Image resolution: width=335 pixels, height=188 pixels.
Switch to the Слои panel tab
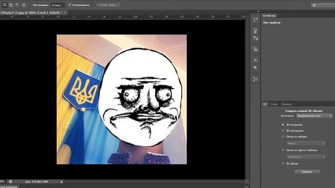point(274,104)
